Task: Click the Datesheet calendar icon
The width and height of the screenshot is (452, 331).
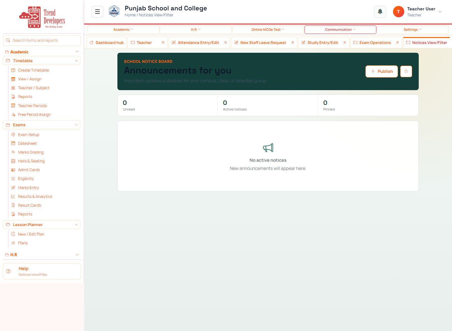Action: pos(13,143)
